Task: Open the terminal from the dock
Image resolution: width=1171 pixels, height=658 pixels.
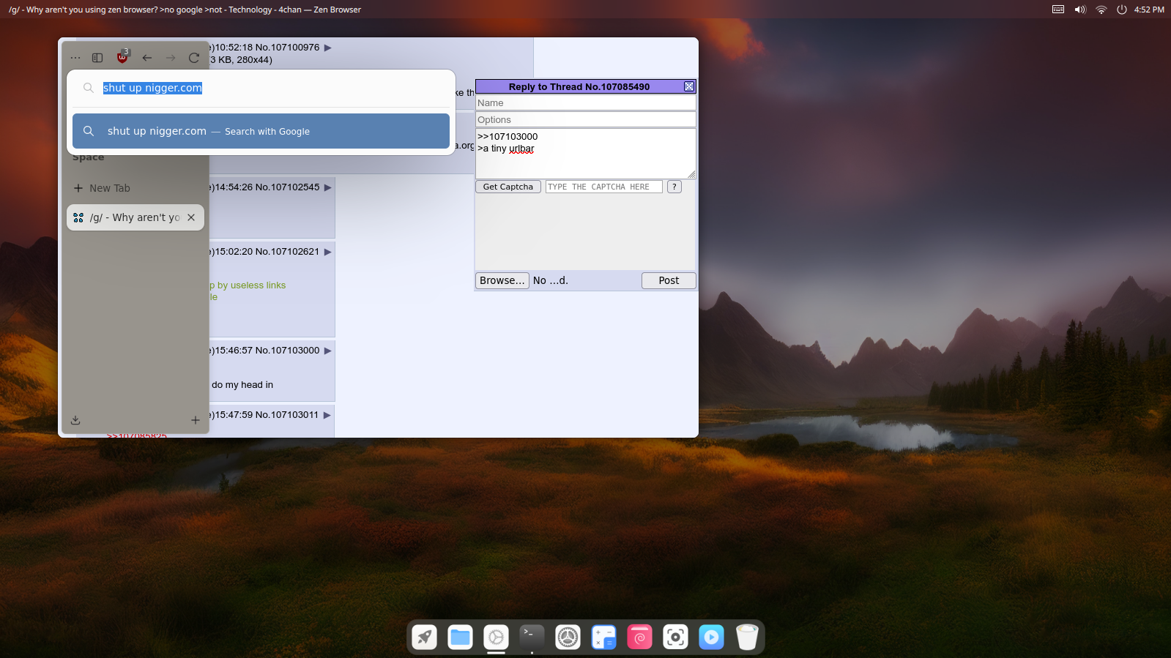Action: click(532, 637)
